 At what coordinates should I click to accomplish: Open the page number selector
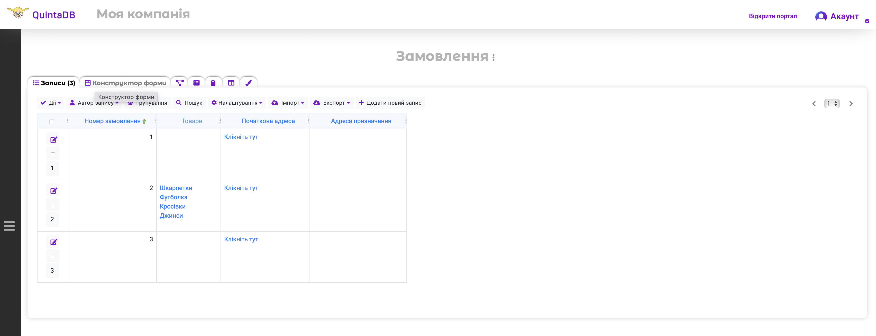pos(832,104)
